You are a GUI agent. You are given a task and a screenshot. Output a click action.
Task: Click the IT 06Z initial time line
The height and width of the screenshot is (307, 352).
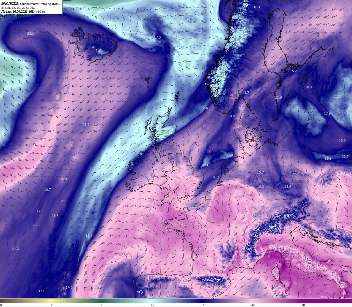[18, 8]
